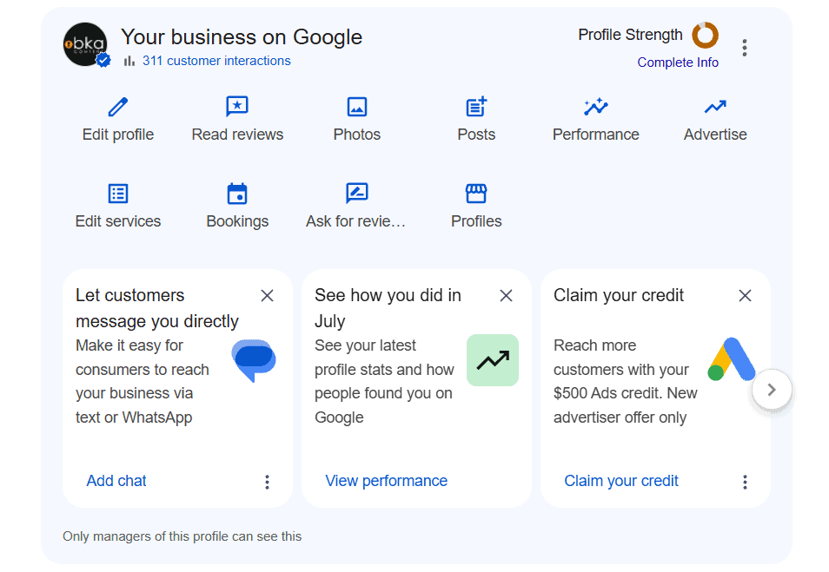Click the Complete Info link
This screenshot has width=829, height=572.
coord(678,62)
